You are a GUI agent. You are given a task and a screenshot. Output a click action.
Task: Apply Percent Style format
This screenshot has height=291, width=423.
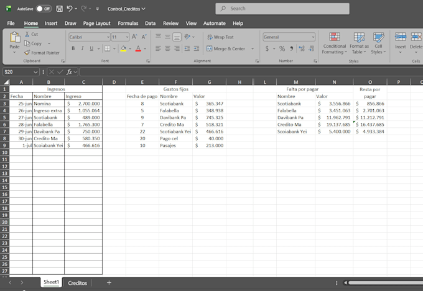pos(282,48)
